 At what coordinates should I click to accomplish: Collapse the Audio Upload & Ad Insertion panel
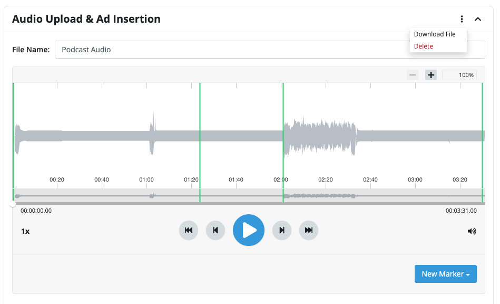coord(478,19)
